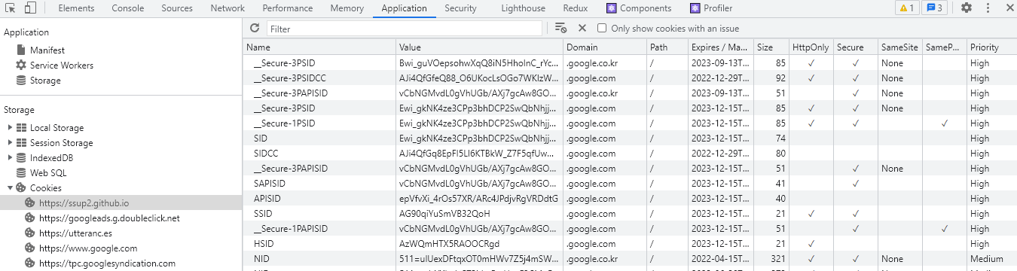The width and height of the screenshot is (1017, 271).
Task: Clear all cookies with filter icon
Action: pyautogui.click(x=560, y=28)
